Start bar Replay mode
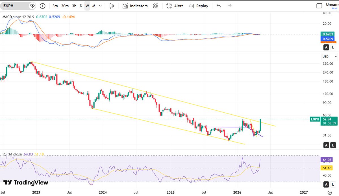Viewport: 339px width, 196px height. 199,6
